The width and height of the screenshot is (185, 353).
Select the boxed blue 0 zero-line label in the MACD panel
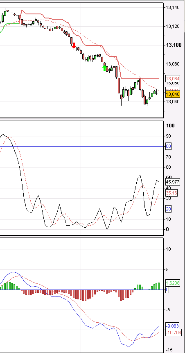(x=167, y=290)
